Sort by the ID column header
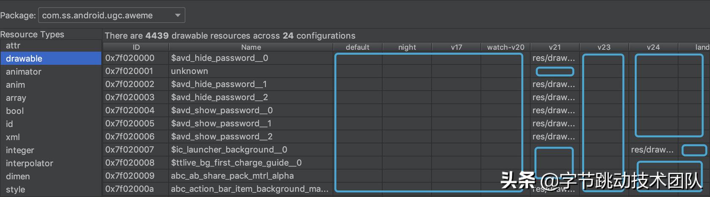710x197 pixels. [x=136, y=47]
